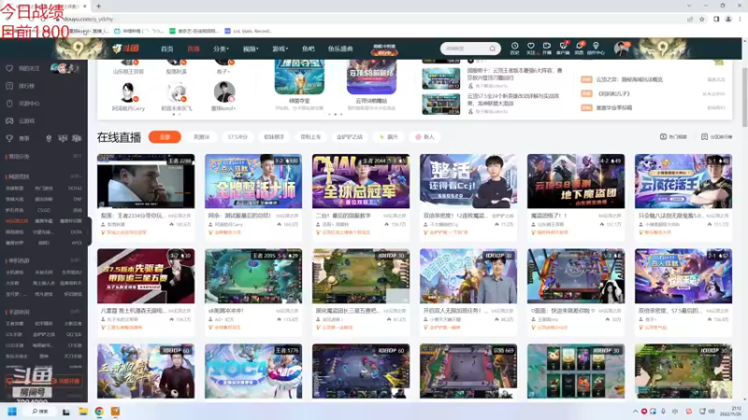Open 云游戏 gamepad icon in sidebar
Image resolution: width=748 pixels, height=420 pixels.
click(9, 121)
